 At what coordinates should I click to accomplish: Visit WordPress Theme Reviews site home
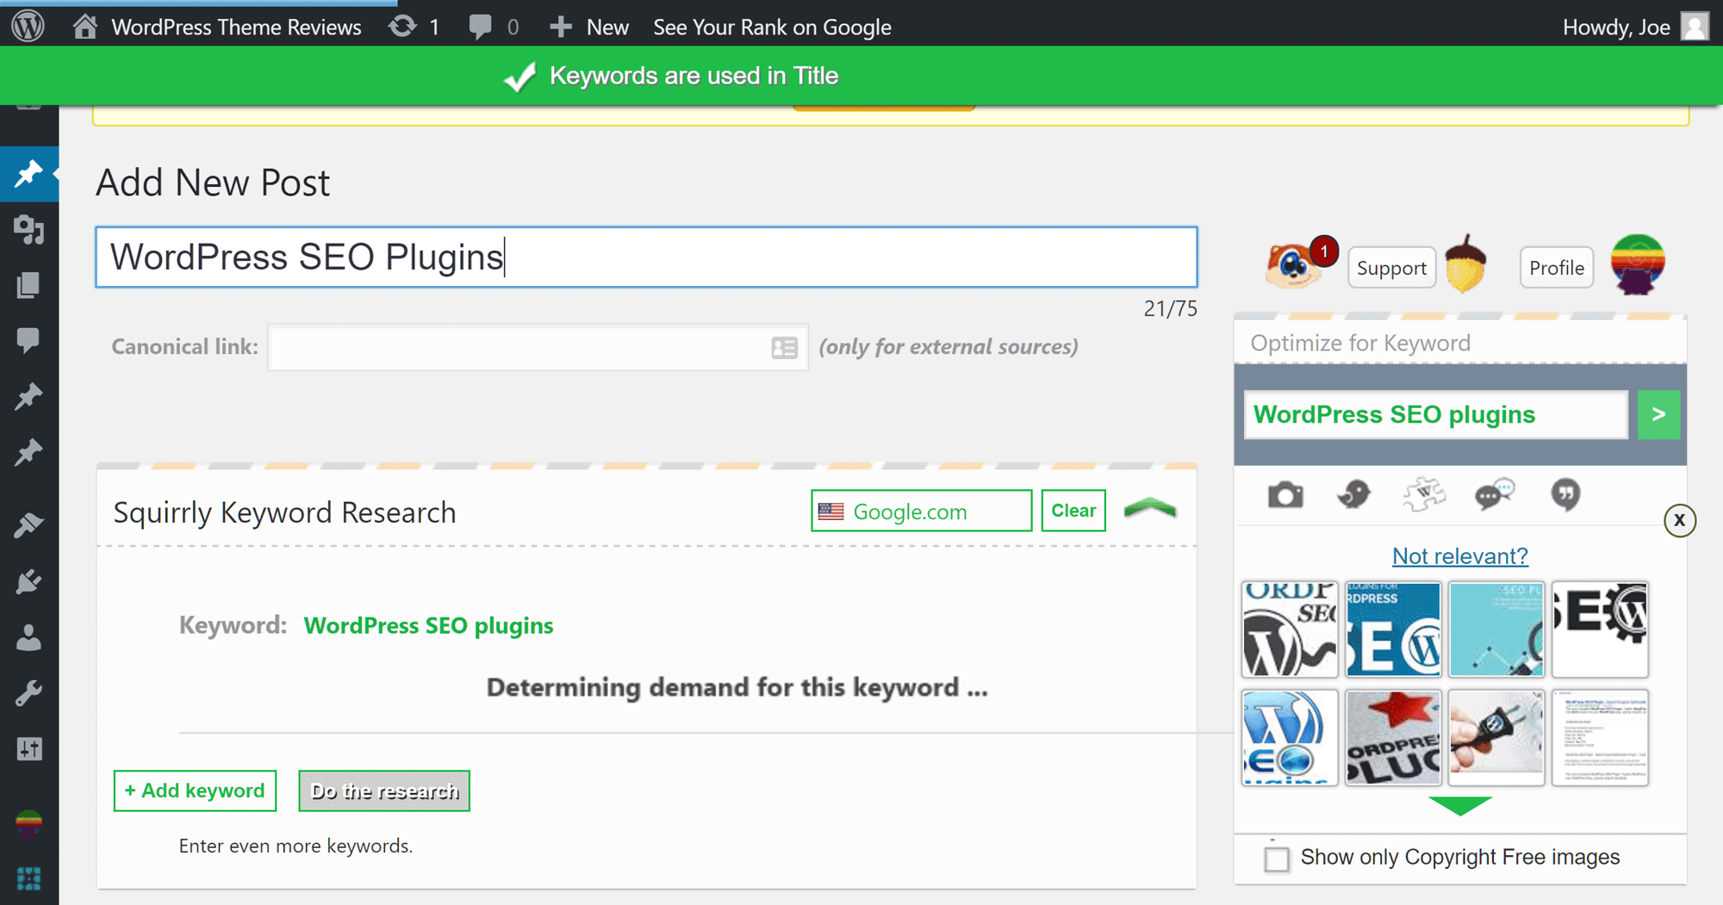[217, 27]
